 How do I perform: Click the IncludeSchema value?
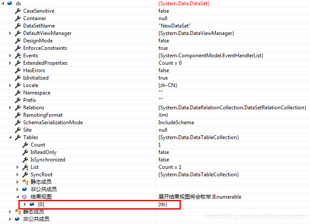pyautogui.click(x=176, y=122)
